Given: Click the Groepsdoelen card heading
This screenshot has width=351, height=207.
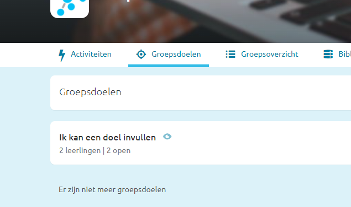Looking at the screenshot, I should point(90,92).
